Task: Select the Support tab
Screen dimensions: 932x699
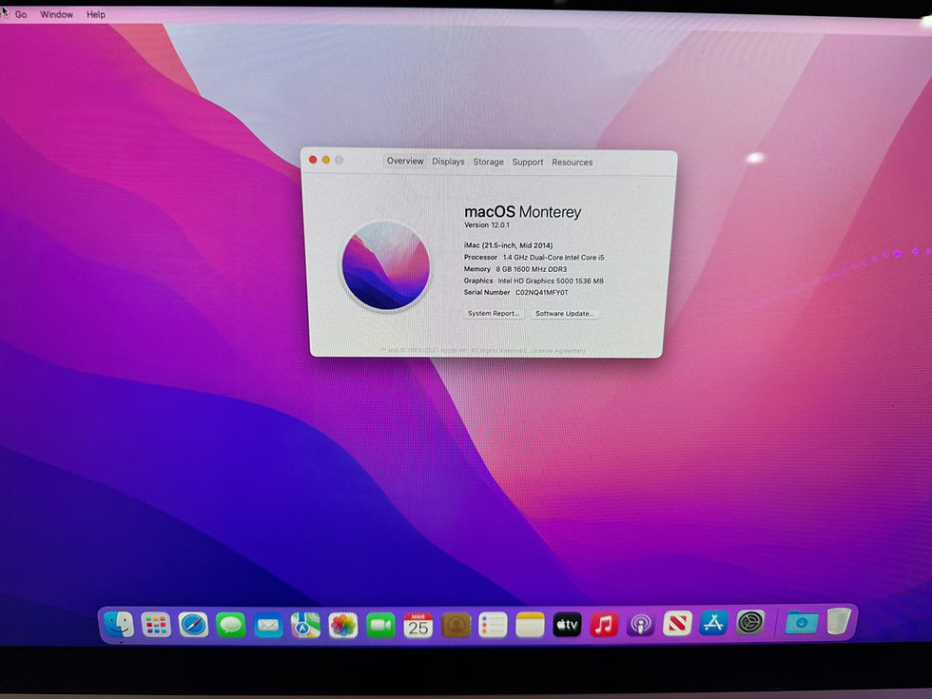Action: pos(527,163)
